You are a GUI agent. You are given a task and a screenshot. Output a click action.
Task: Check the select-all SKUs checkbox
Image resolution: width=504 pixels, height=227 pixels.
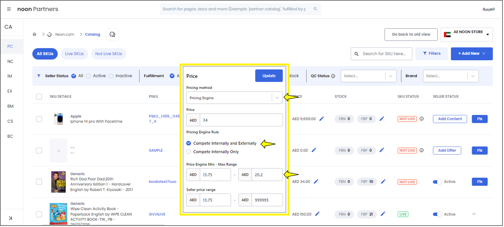39,97
